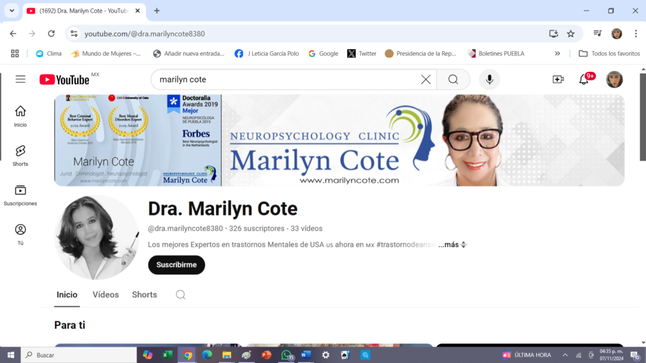The width and height of the screenshot is (646, 363).
Task: Open the YouTube hamburger guide menu
Action: 21,79
